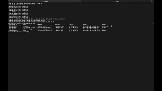Switch to the left bash terminal tab
This screenshot has height=91, width=162.
tap(45, 1)
